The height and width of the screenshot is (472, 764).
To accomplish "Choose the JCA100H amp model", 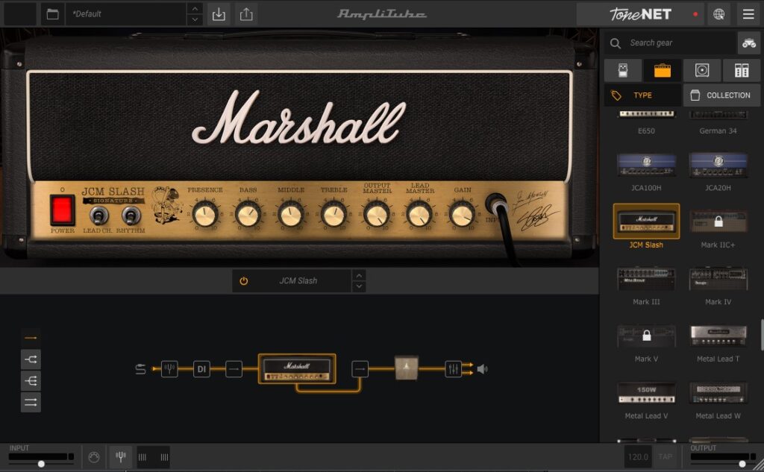I will pyautogui.click(x=646, y=171).
